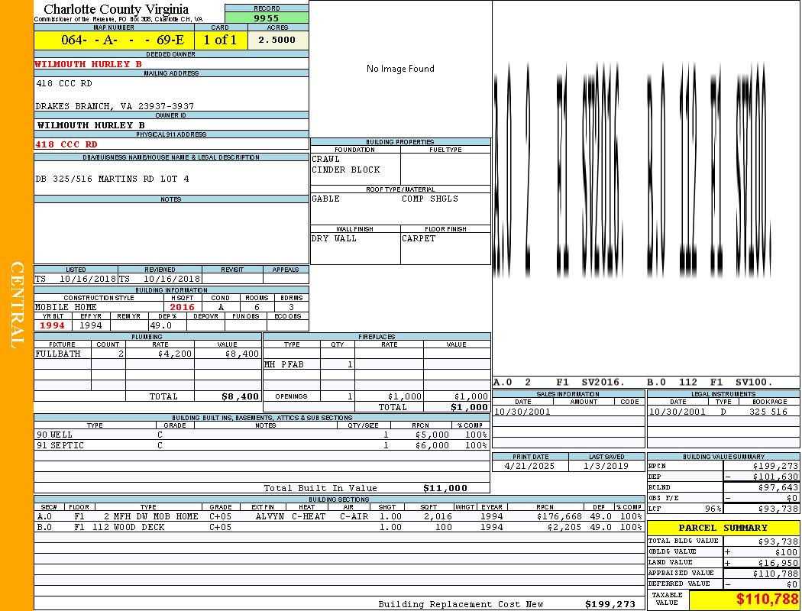This screenshot has height=611, width=802.
Task: Click the PARCEL SUMMARY heading
Action: coord(723,529)
